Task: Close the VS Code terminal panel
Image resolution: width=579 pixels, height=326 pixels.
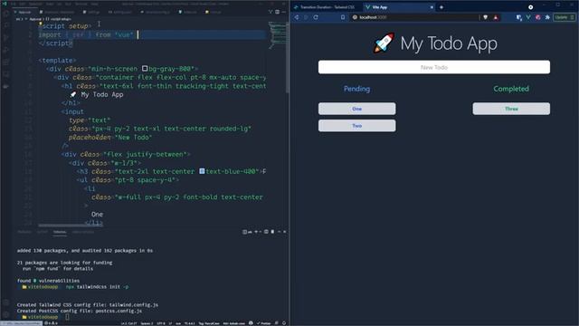Action: click(284, 232)
